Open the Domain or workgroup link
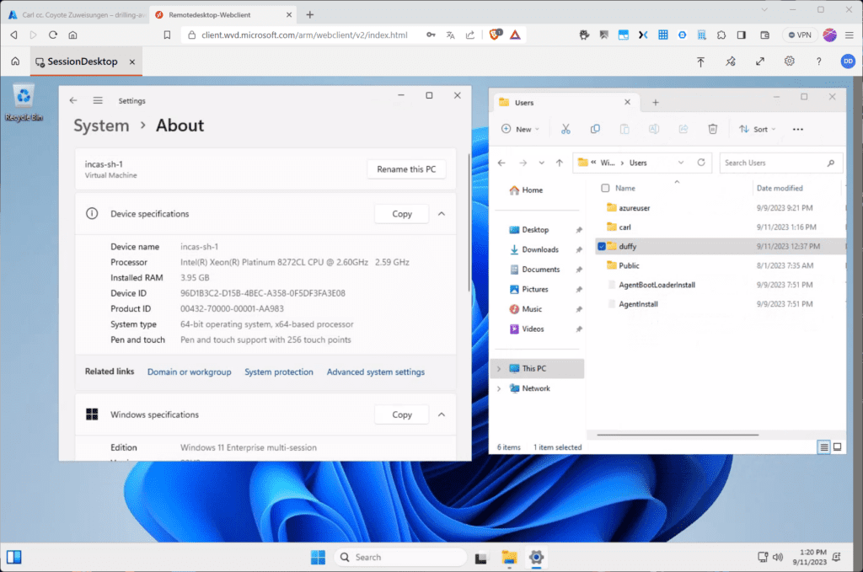This screenshot has width=863, height=572. pyautogui.click(x=190, y=372)
